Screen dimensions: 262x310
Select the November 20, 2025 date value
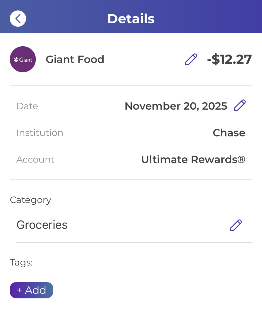pos(176,106)
